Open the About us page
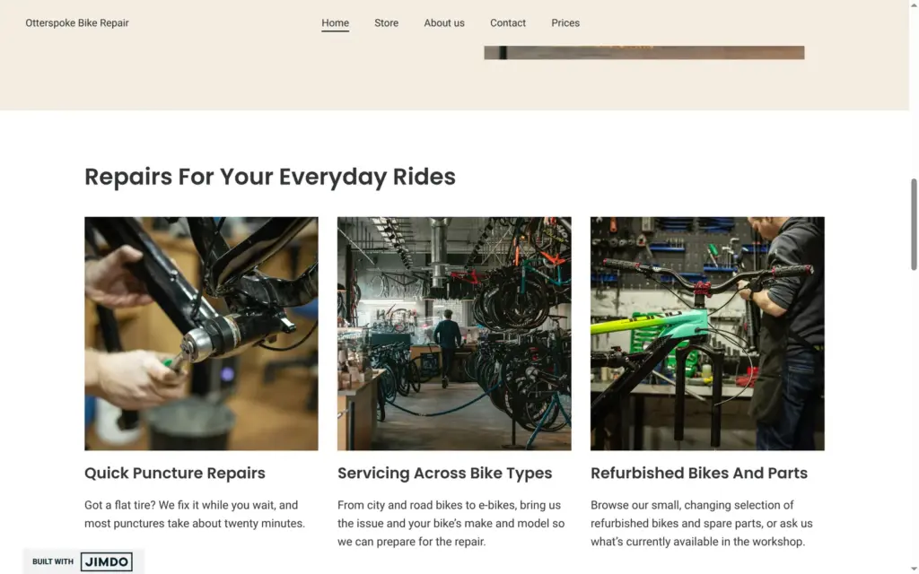This screenshot has width=919, height=574. (x=443, y=22)
